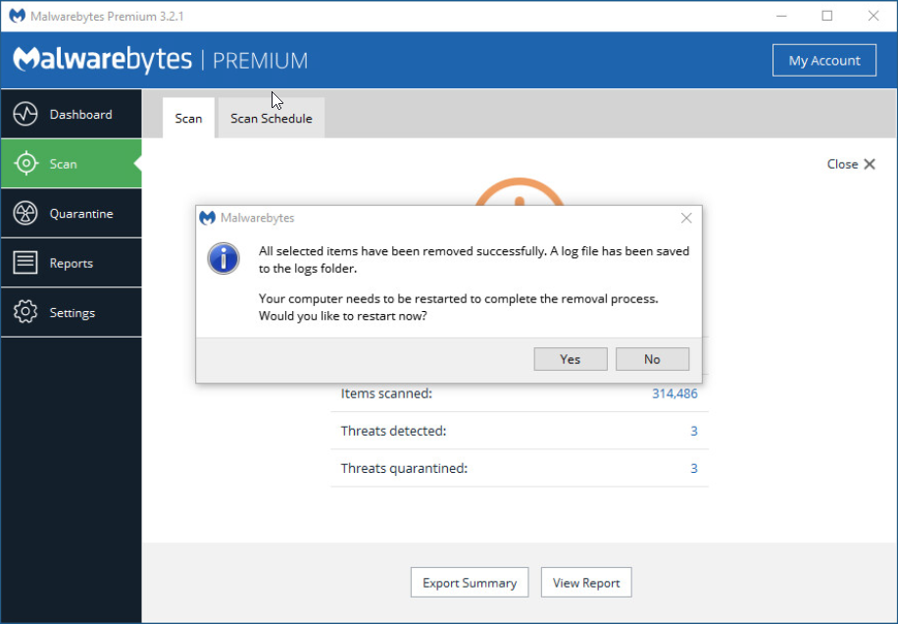Close the restart dialog with the X
This screenshot has height=624, width=898.
[x=686, y=218]
